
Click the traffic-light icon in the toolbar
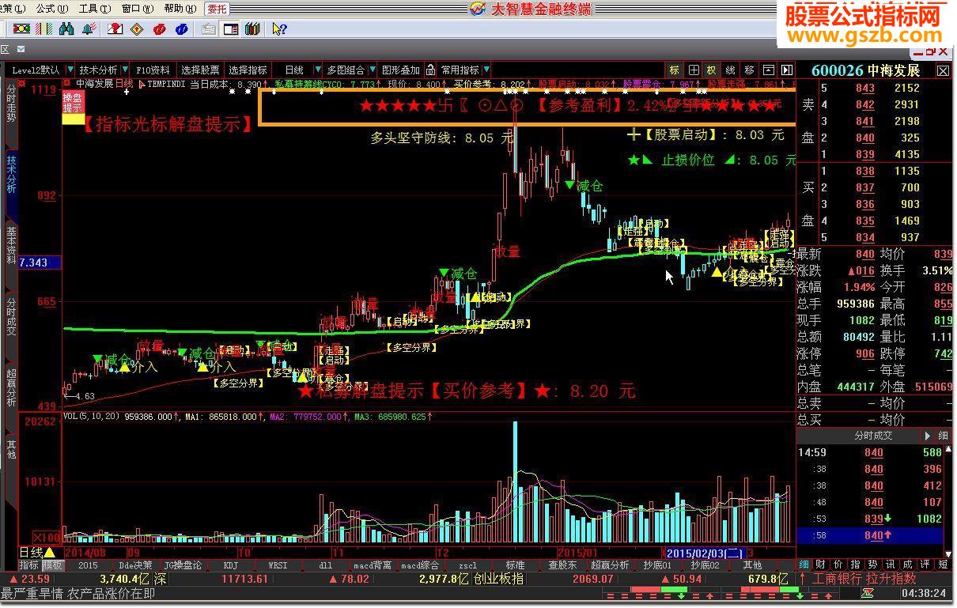coord(21,28)
